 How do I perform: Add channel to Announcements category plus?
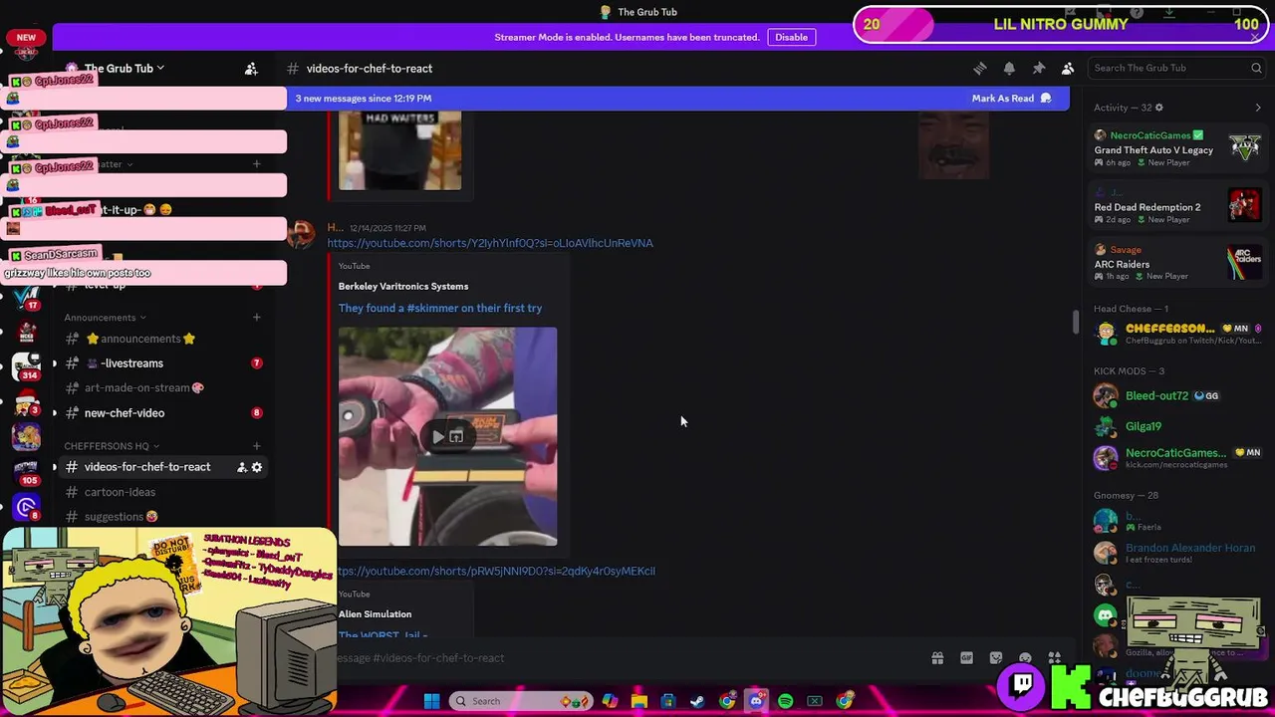click(256, 318)
